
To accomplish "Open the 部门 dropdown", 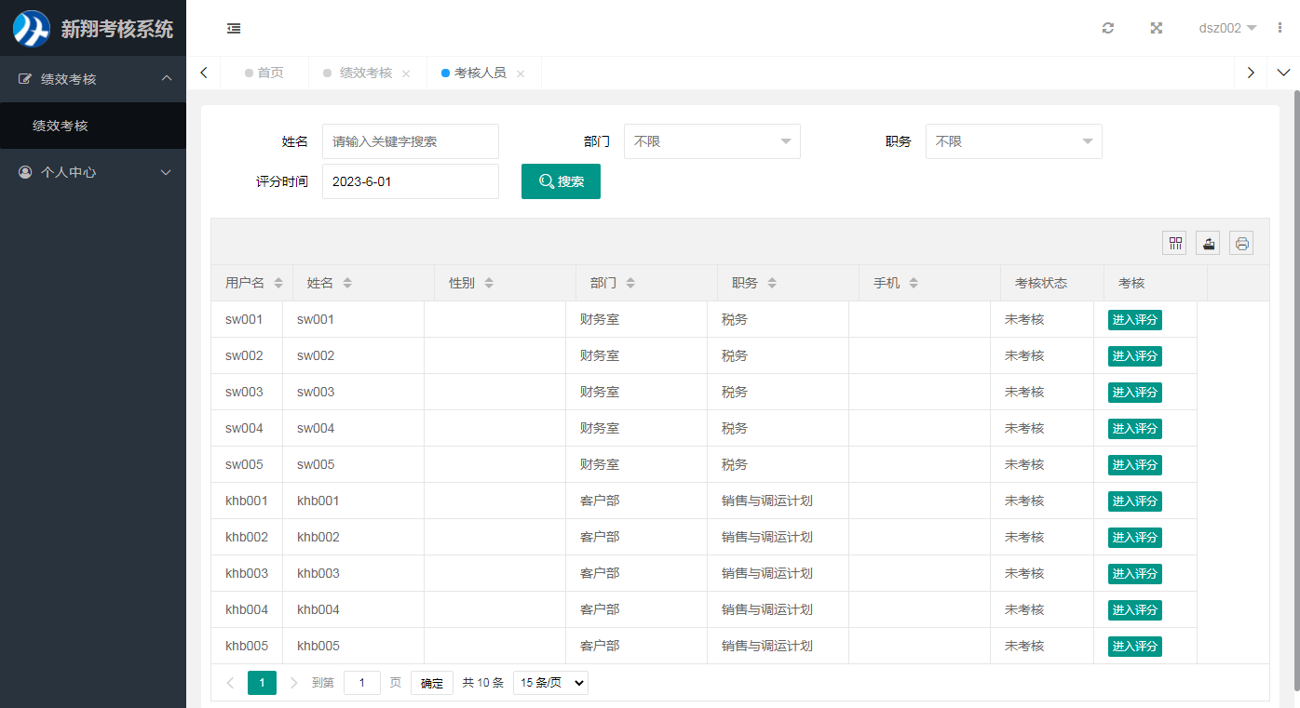I will [x=711, y=141].
